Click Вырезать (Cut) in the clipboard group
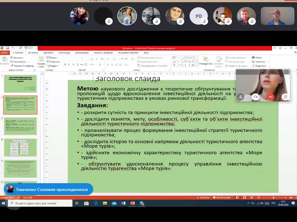The height and width of the screenshot is (222, 297). [18, 58]
